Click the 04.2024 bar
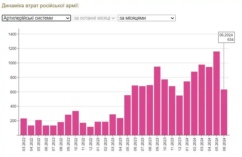 209,101
